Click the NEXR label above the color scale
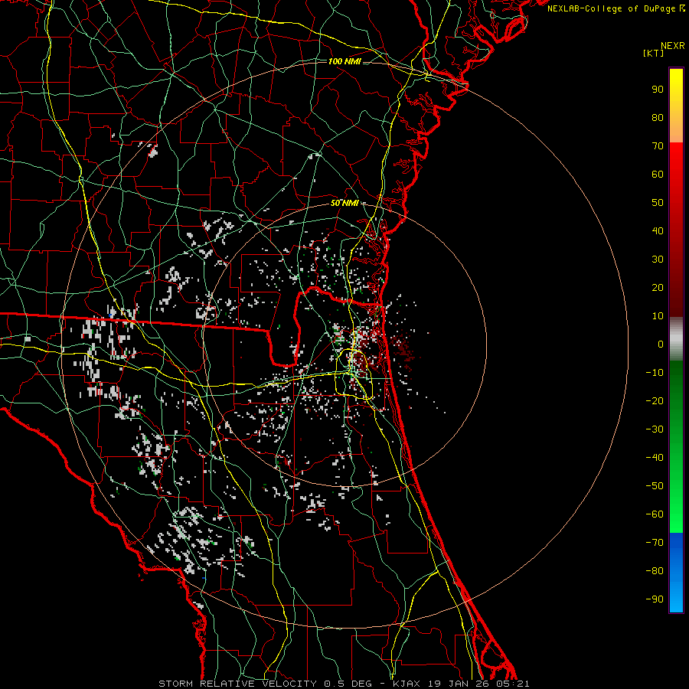689x689 pixels. click(672, 46)
